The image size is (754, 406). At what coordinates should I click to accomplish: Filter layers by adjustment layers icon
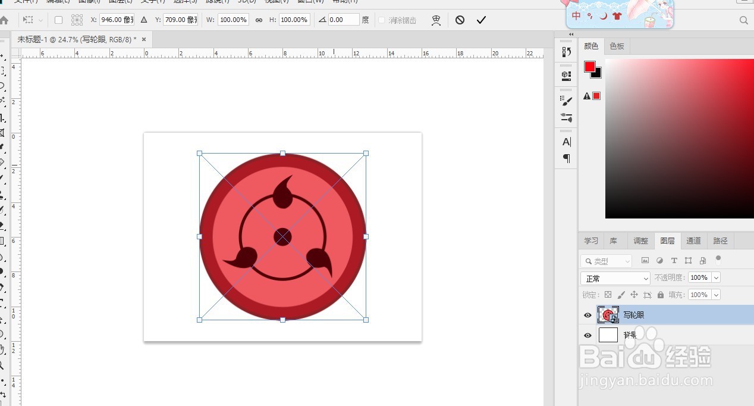[659, 261]
